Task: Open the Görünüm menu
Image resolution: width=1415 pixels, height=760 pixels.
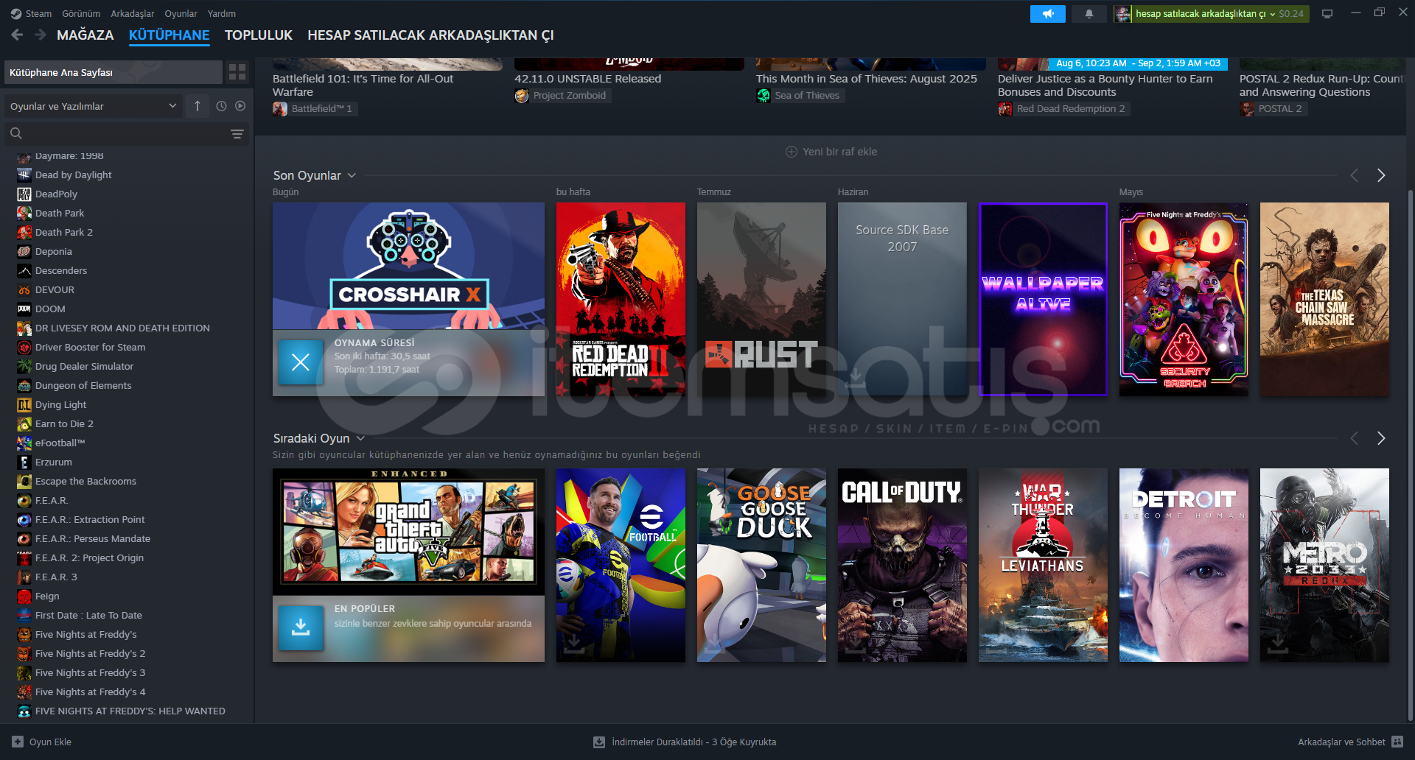Action: point(81,13)
